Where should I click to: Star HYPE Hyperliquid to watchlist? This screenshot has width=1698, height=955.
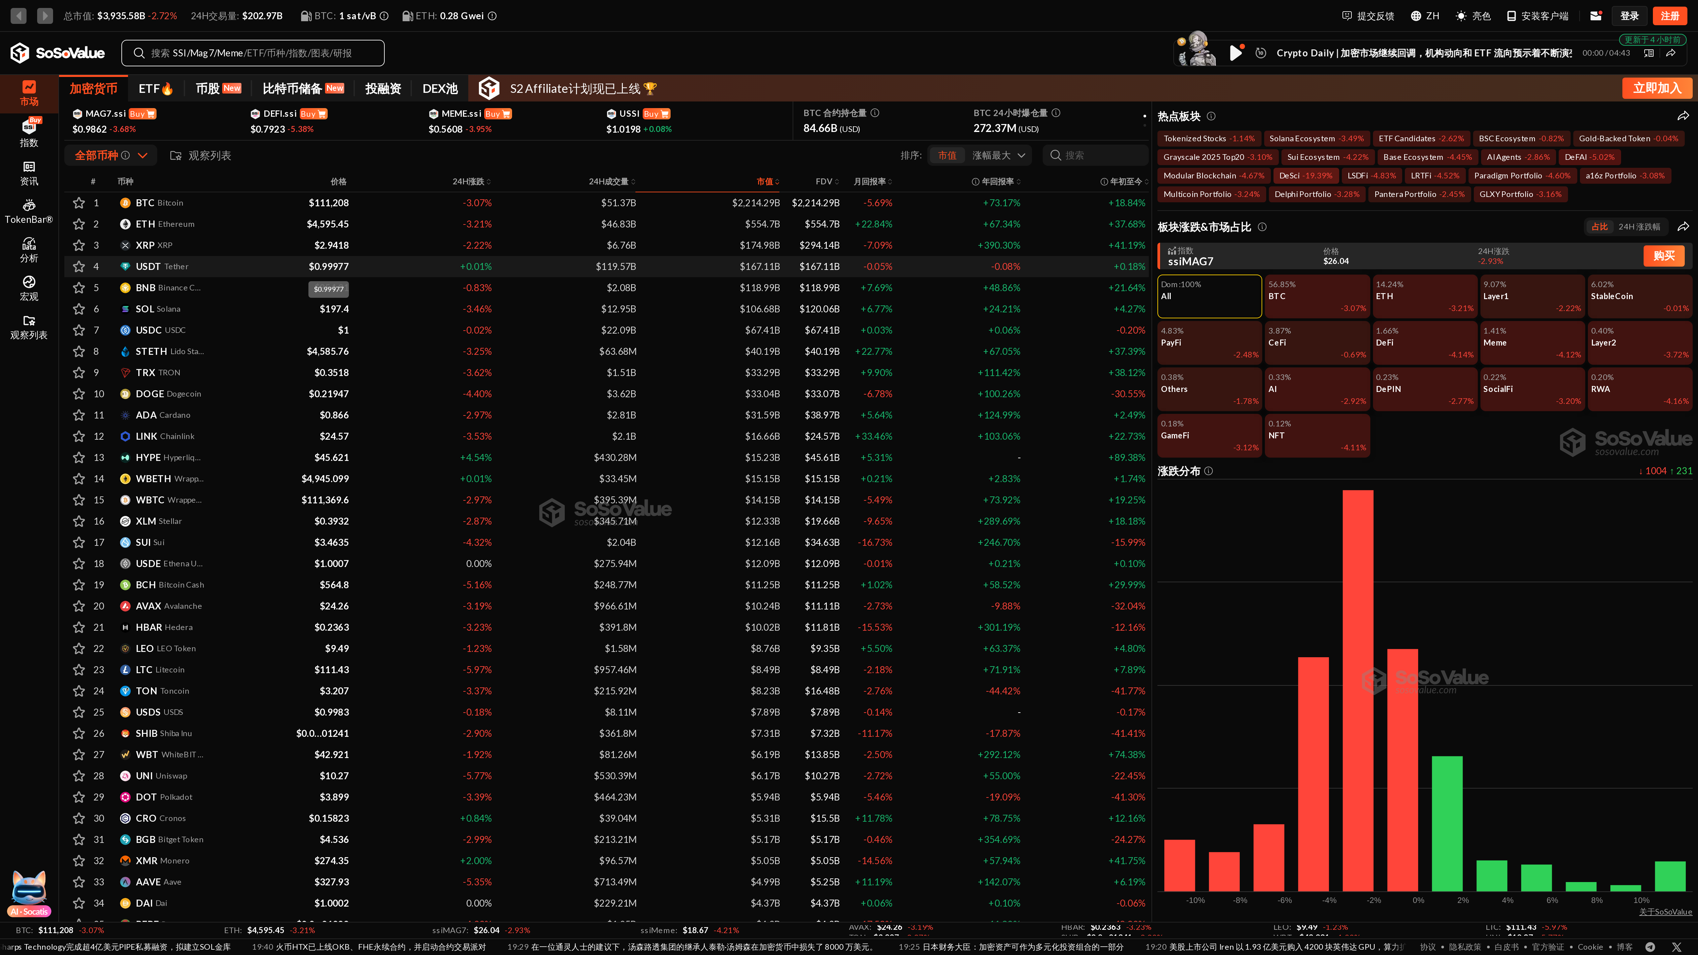[79, 457]
